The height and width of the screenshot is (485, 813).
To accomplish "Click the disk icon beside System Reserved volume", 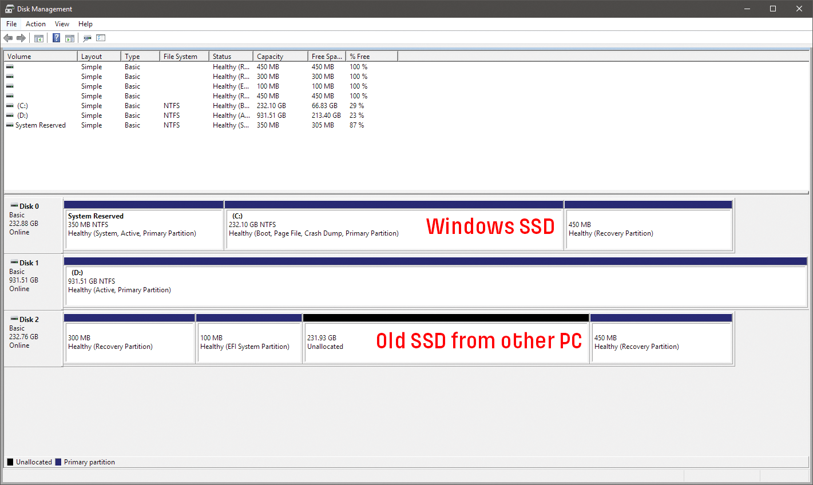I will 9,125.
